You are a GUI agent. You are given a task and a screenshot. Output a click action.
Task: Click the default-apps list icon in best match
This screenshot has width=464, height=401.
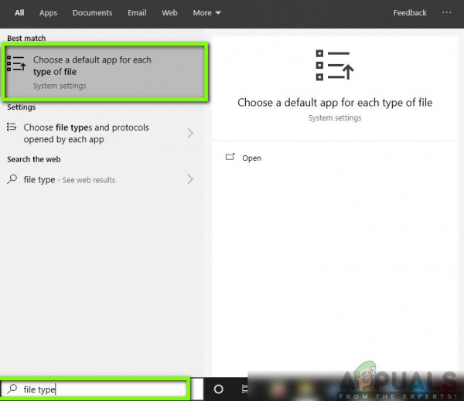[16, 64]
